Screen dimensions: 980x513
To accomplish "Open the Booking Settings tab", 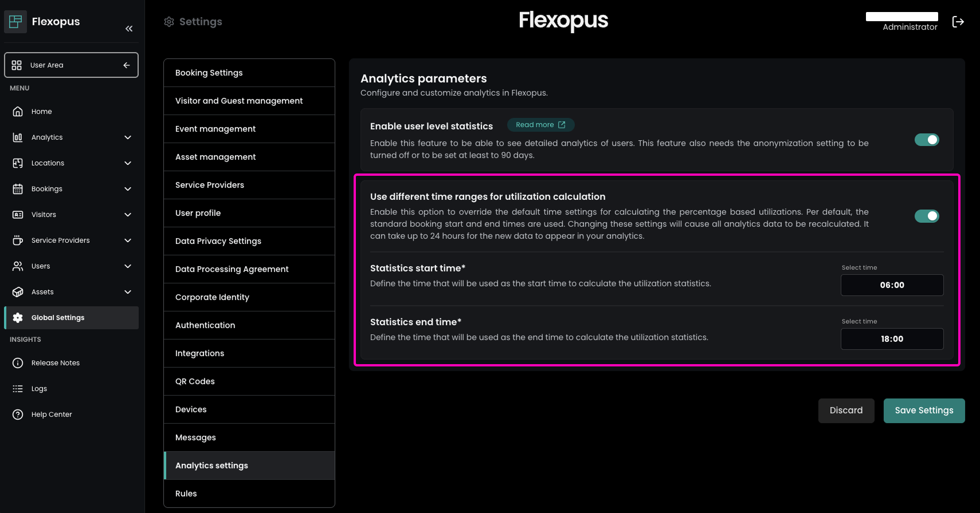I will click(x=249, y=73).
